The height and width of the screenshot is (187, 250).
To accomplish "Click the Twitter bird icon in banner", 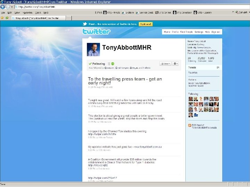I will click(x=85, y=24).
